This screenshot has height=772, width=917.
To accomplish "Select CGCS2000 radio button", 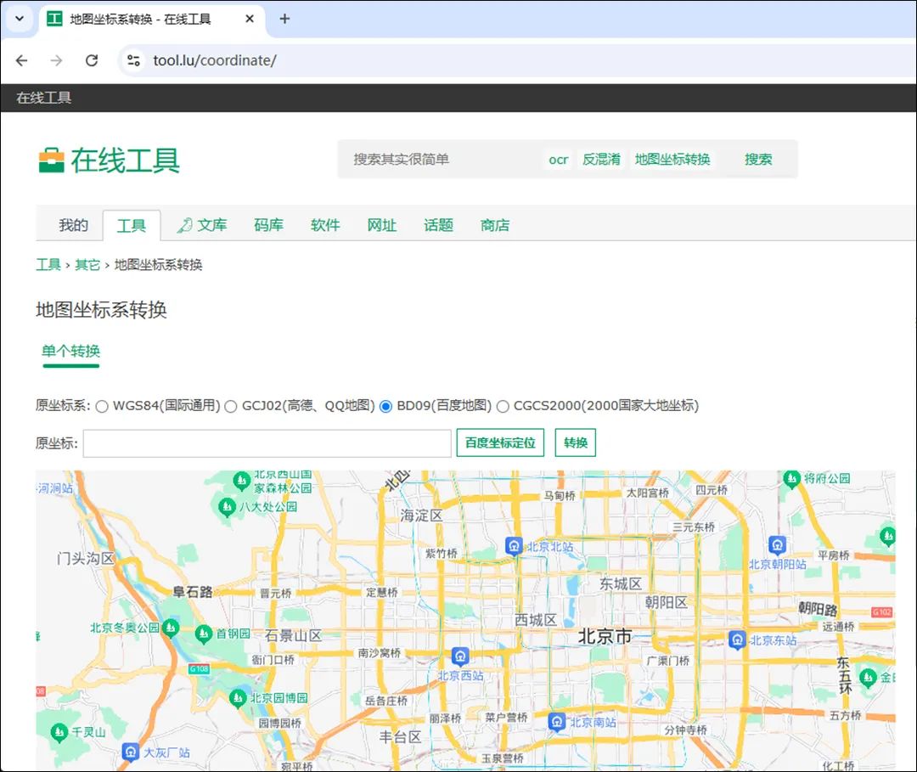I will click(503, 406).
